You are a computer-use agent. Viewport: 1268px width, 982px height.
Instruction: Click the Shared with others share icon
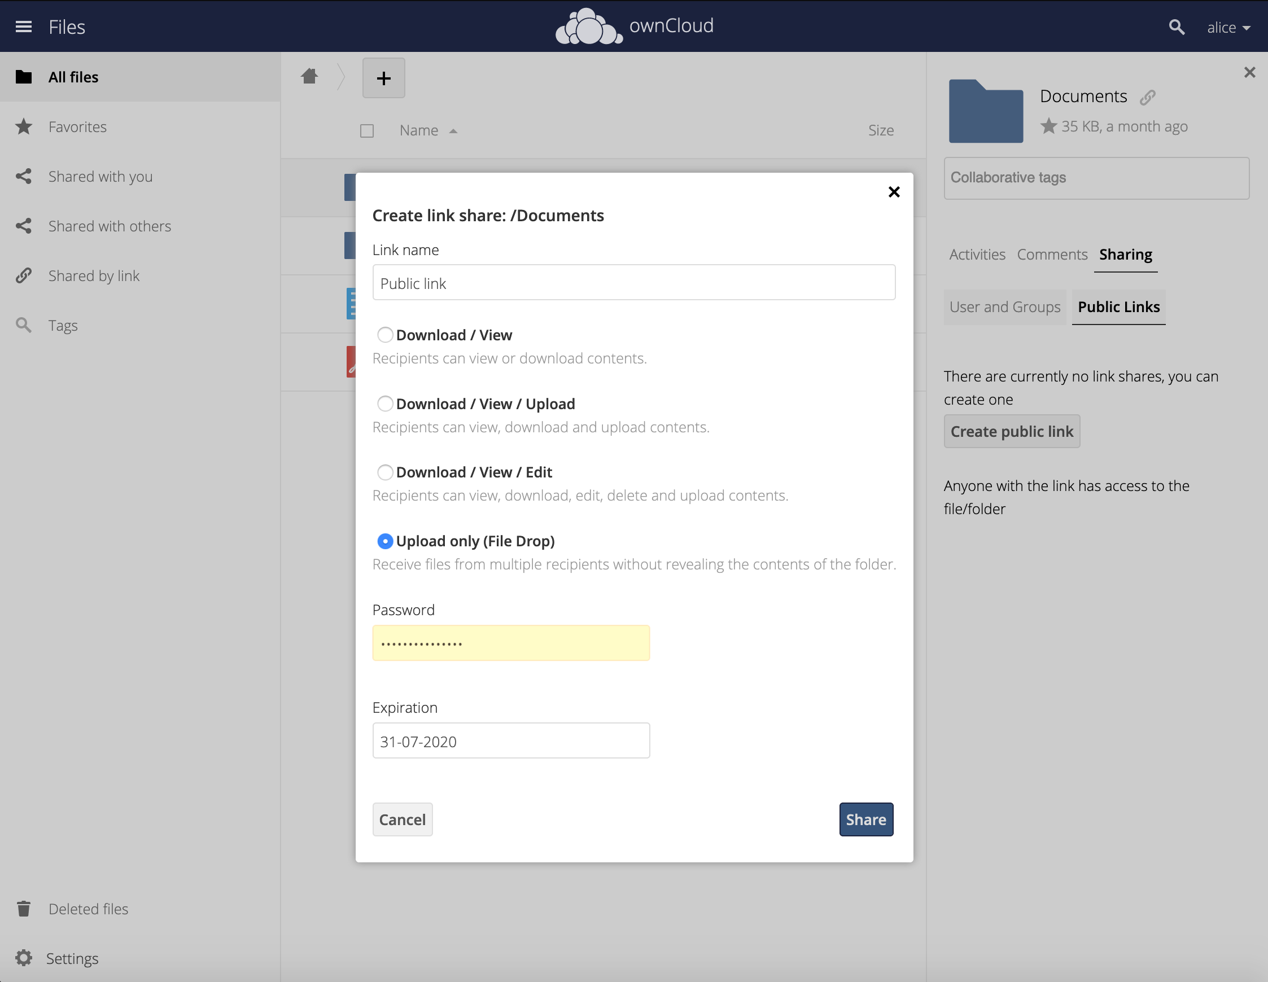[x=24, y=226]
